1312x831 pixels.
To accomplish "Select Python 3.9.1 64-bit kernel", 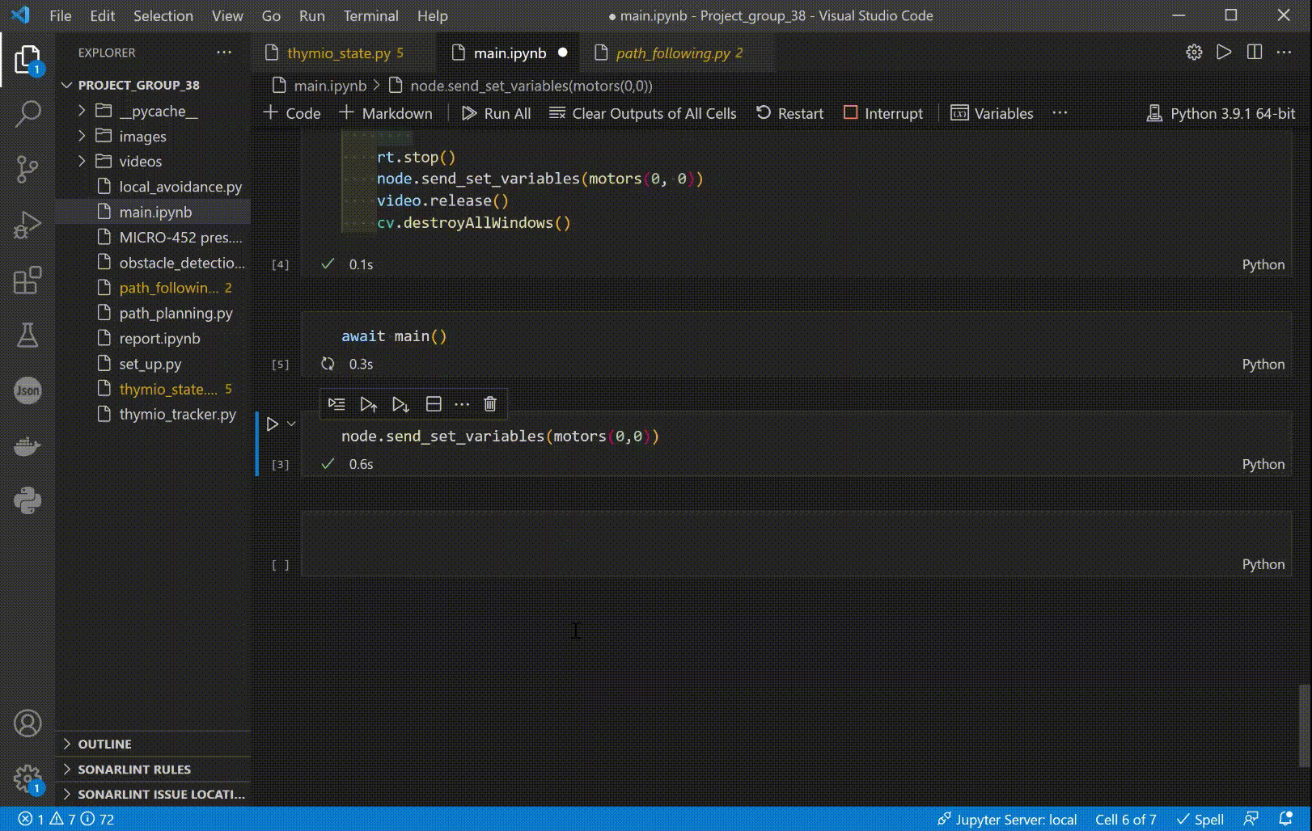I will click(x=1221, y=113).
